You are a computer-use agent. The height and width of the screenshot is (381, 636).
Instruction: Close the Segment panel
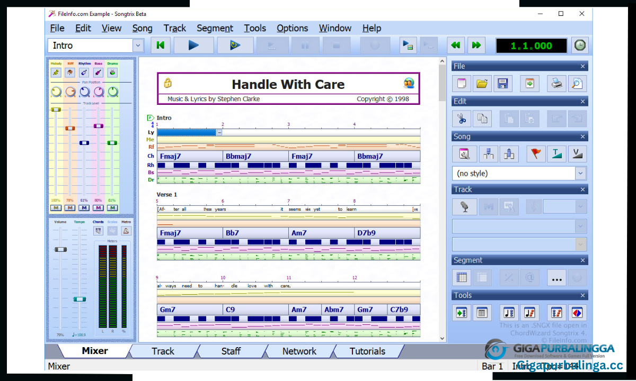582,260
